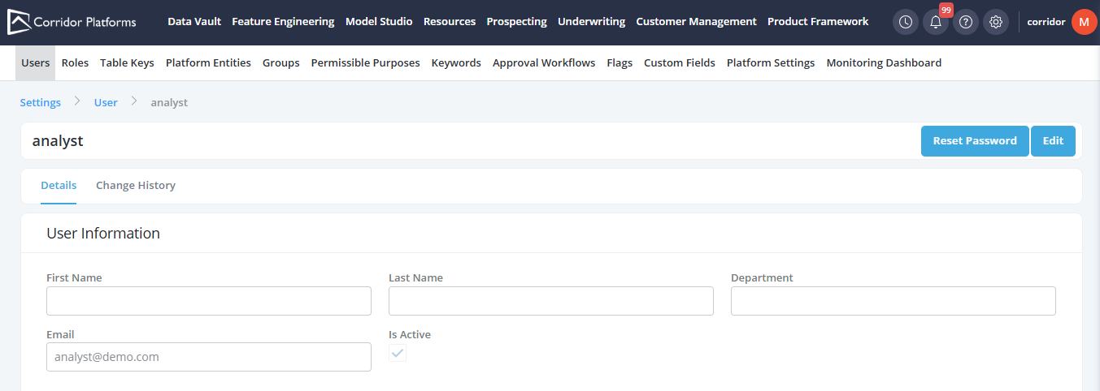Go to Settings breadcrumb link

[41, 102]
